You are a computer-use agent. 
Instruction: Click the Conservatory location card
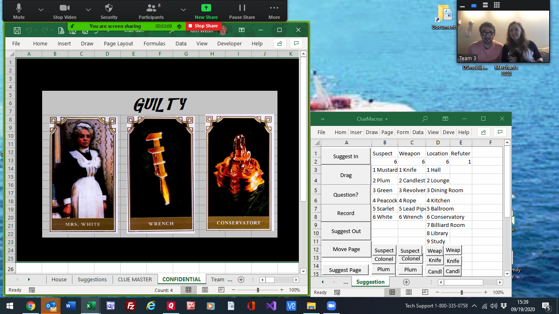pos(240,173)
